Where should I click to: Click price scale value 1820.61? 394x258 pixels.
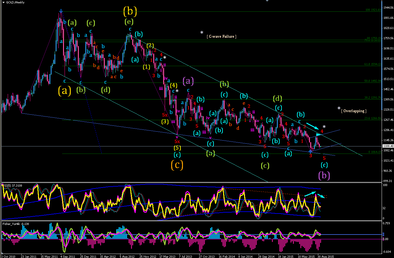click(x=388, y=28)
